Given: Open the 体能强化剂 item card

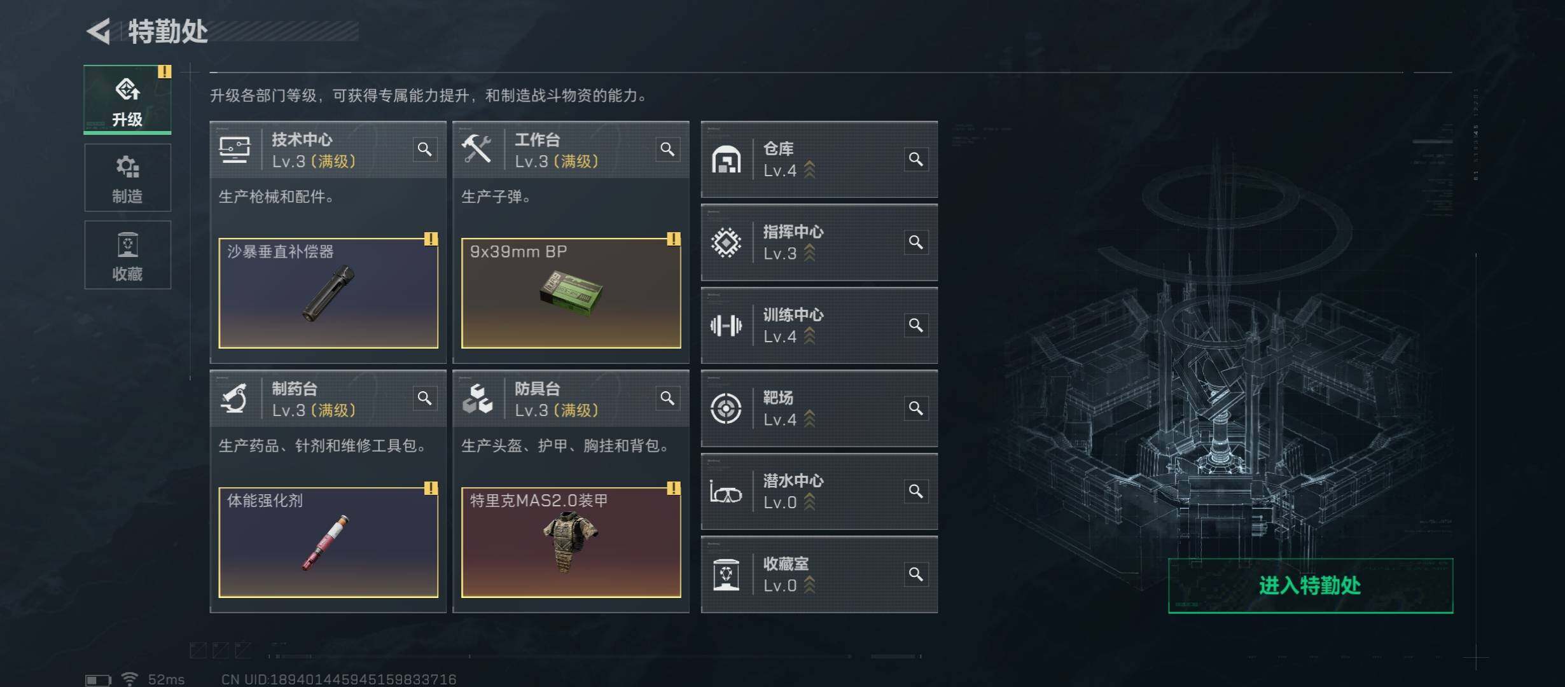Looking at the screenshot, I should pyautogui.click(x=328, y=543).
